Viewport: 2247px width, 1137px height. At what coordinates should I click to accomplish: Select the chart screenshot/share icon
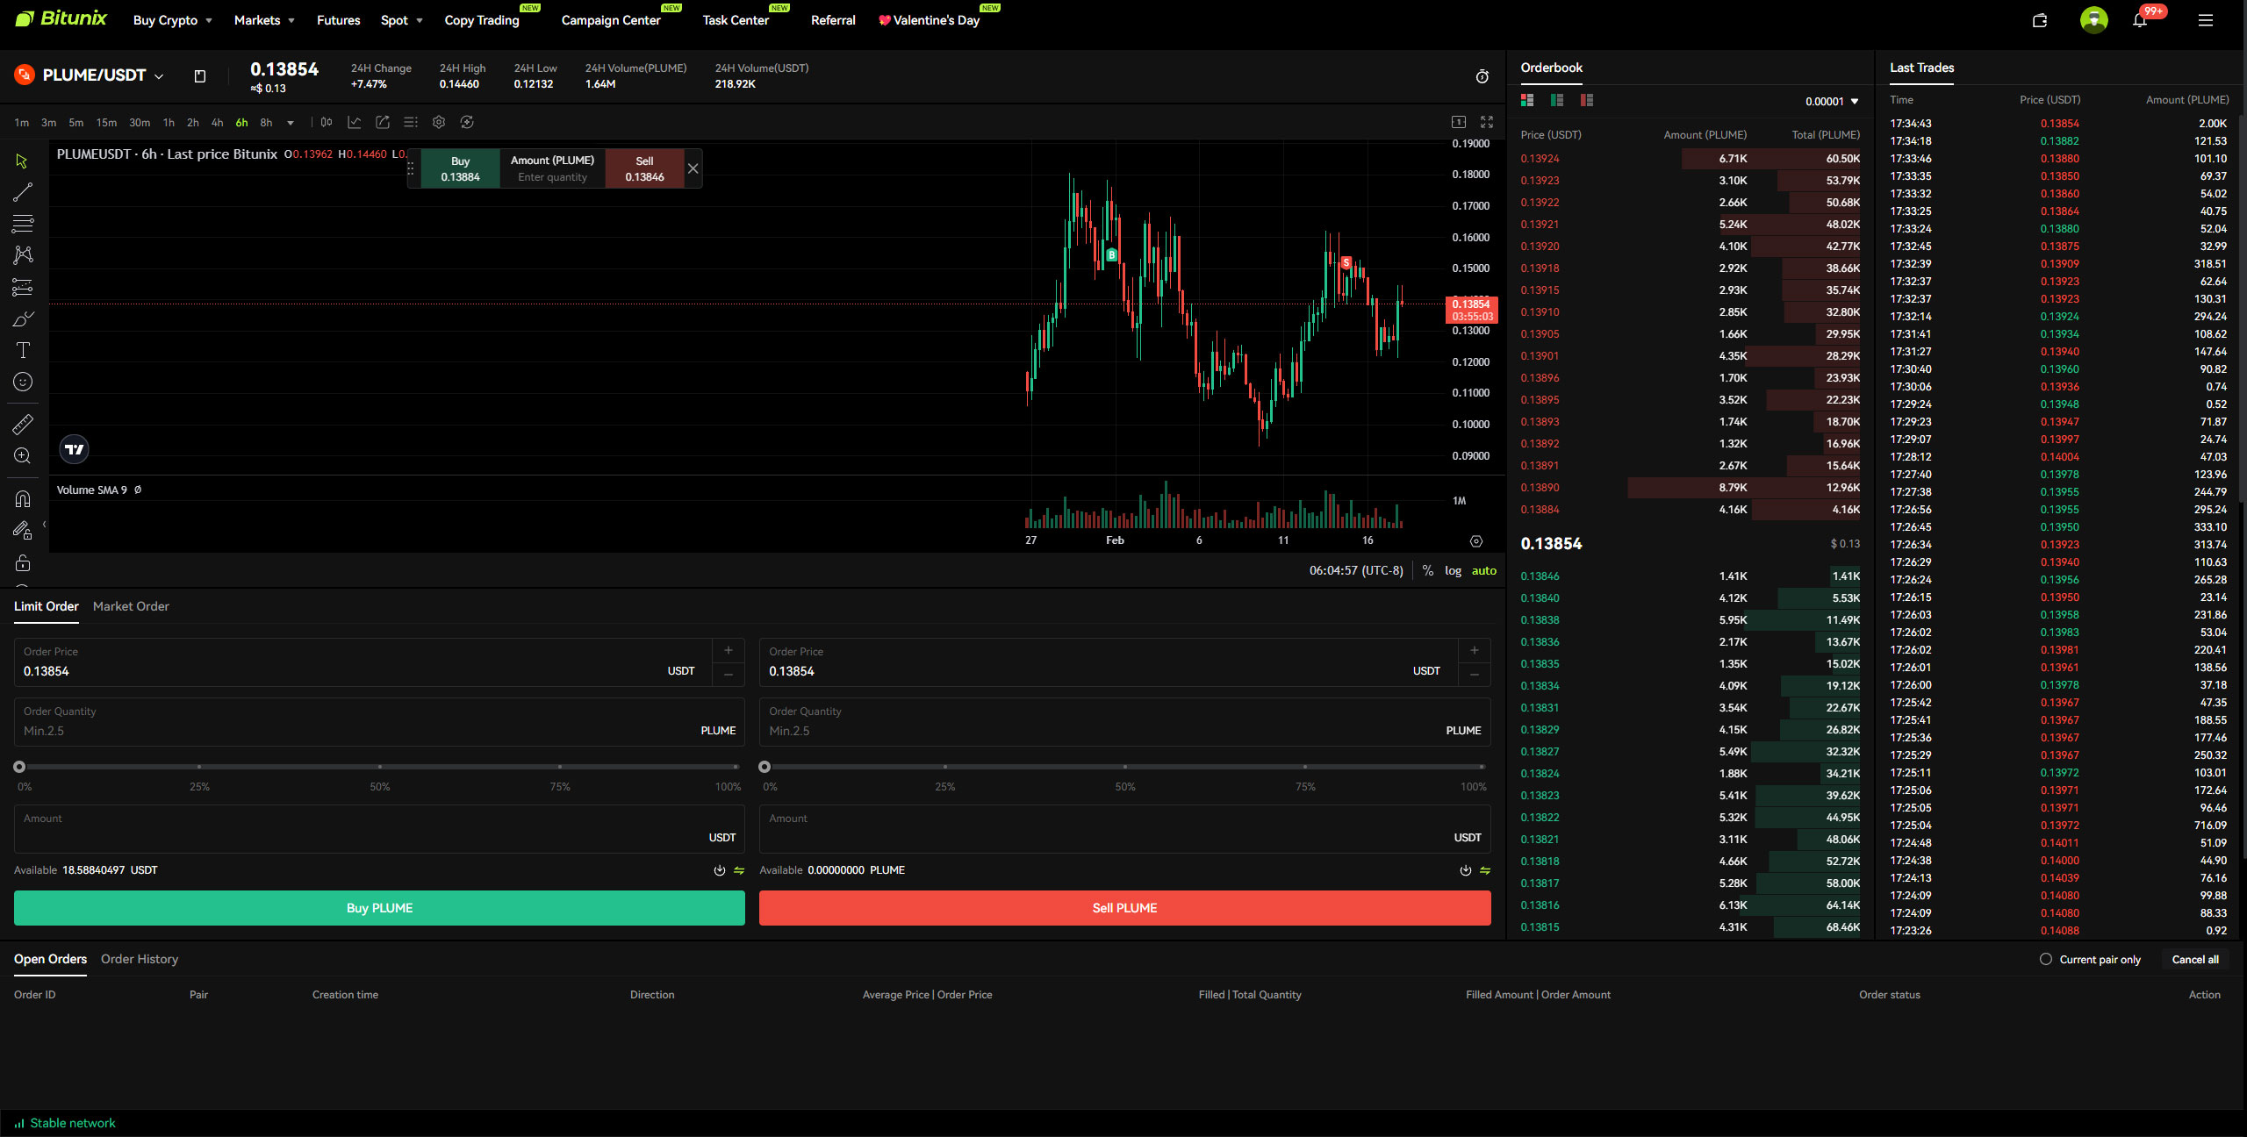382,122
